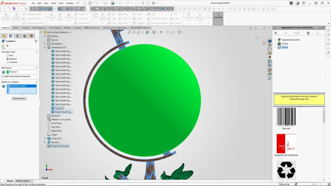
Task: Open the DisplayManager color sphere tab icon
Action: [31, 36]
